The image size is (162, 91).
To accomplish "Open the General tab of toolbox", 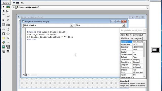I will (x=6, y=3).
